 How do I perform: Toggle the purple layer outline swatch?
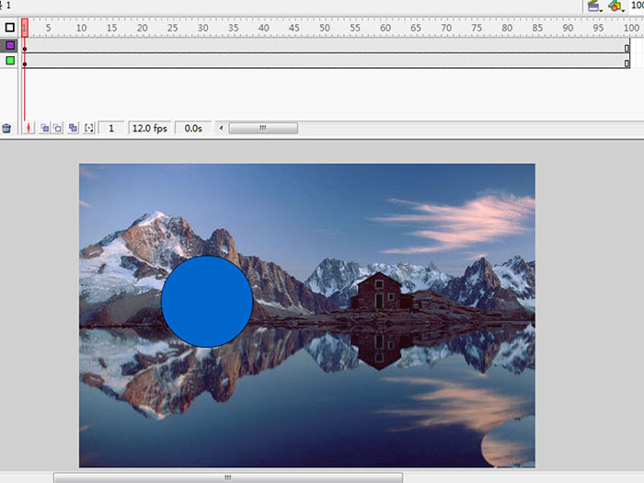[10, 44]
